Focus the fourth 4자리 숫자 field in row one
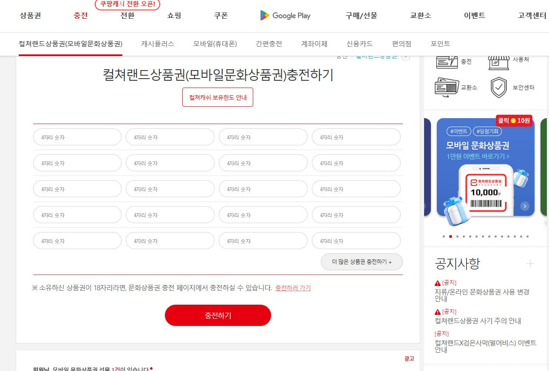Screen dimensions: 549x371 [x=356, y=137]
